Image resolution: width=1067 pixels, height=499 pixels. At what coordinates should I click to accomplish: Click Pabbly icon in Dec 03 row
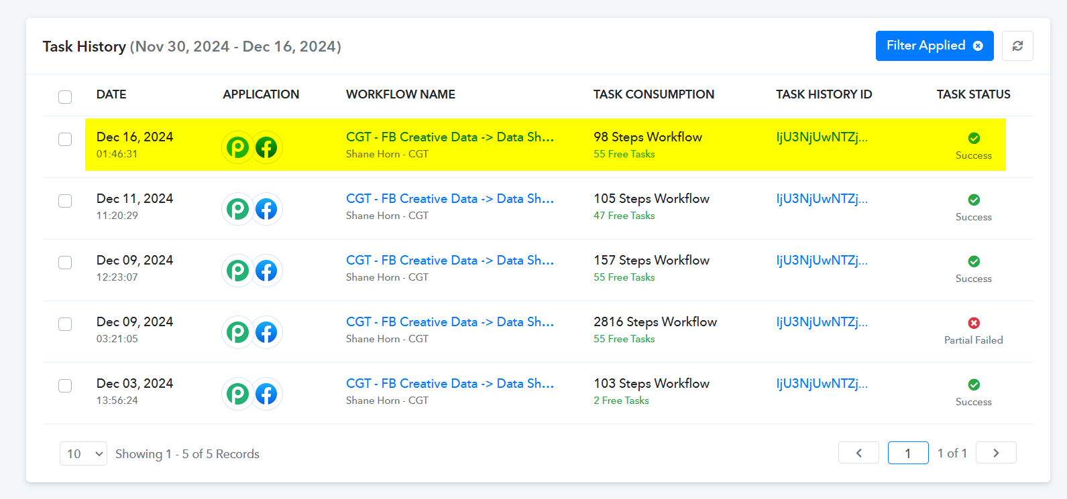point(237,394)
